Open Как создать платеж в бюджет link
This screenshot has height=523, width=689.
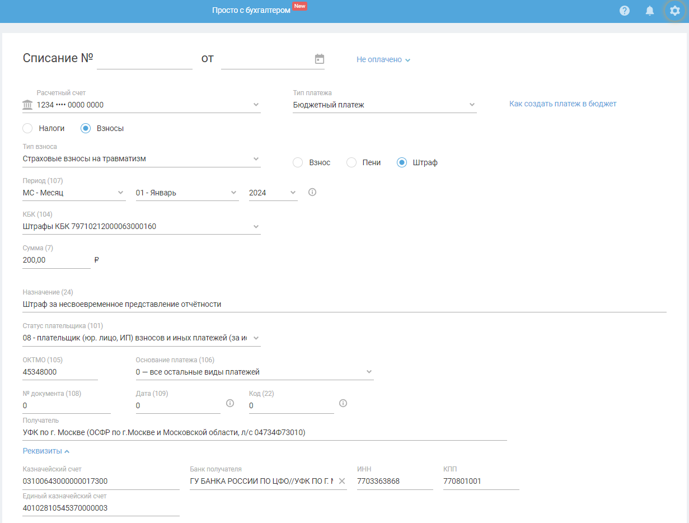pos(563,104)
